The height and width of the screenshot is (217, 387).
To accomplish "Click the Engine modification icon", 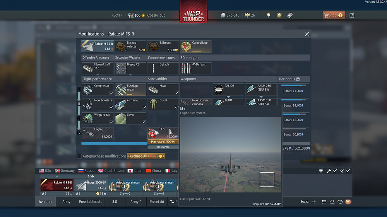I will 89,133.
